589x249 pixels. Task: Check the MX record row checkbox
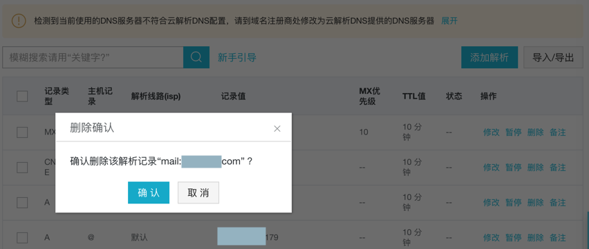tap(22, 132)
